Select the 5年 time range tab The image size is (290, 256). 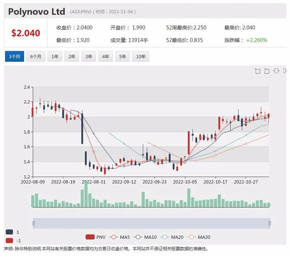coord(122,56)
